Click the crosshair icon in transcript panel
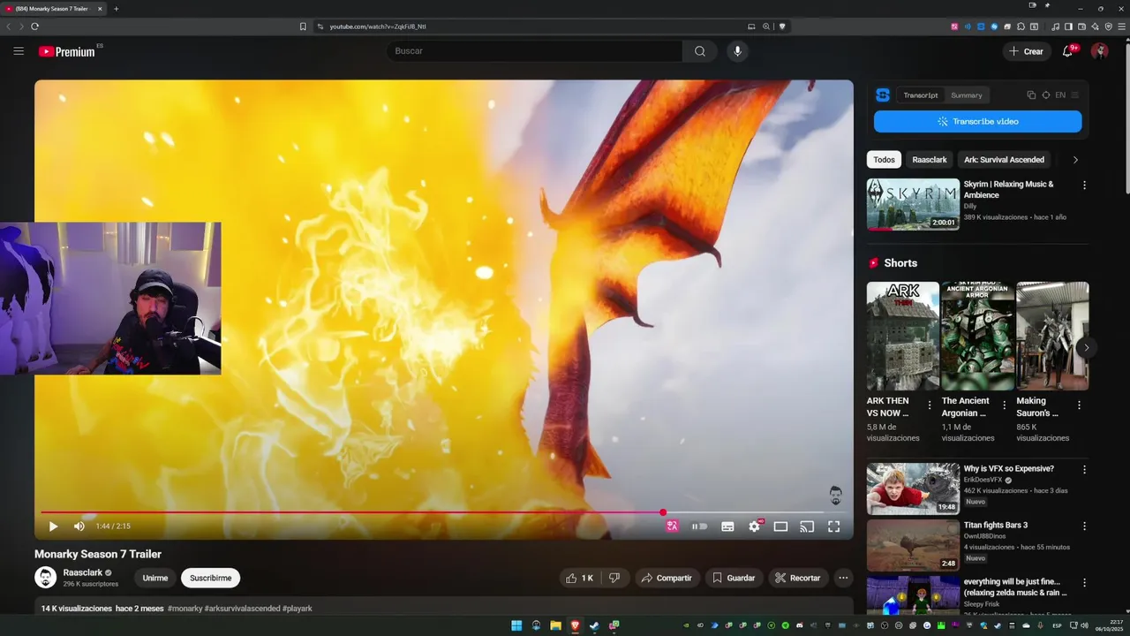The width and height of the screenshot is (1130, 636). pos(1046,95)
